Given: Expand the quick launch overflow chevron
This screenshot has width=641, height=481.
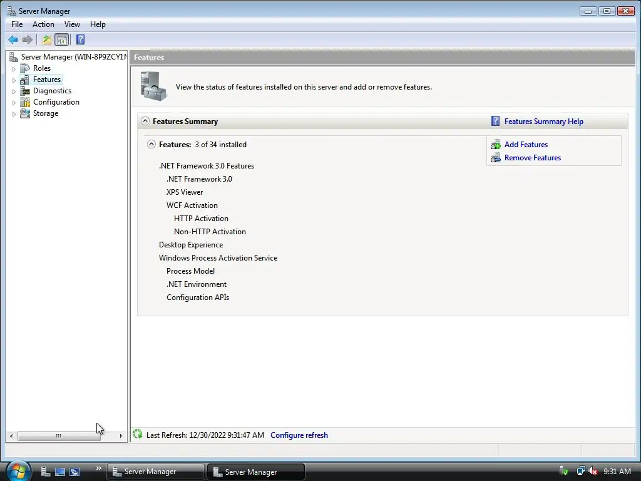Looking at the screenshot, I should click(x=98, y=468).
